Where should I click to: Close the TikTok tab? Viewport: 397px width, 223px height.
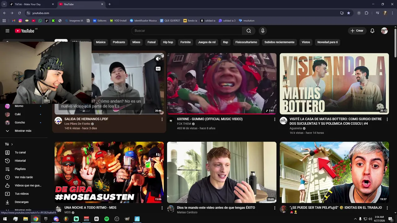53,4
